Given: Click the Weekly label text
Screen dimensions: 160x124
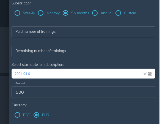Looking at the screenshot, I should tap(29, 13).
